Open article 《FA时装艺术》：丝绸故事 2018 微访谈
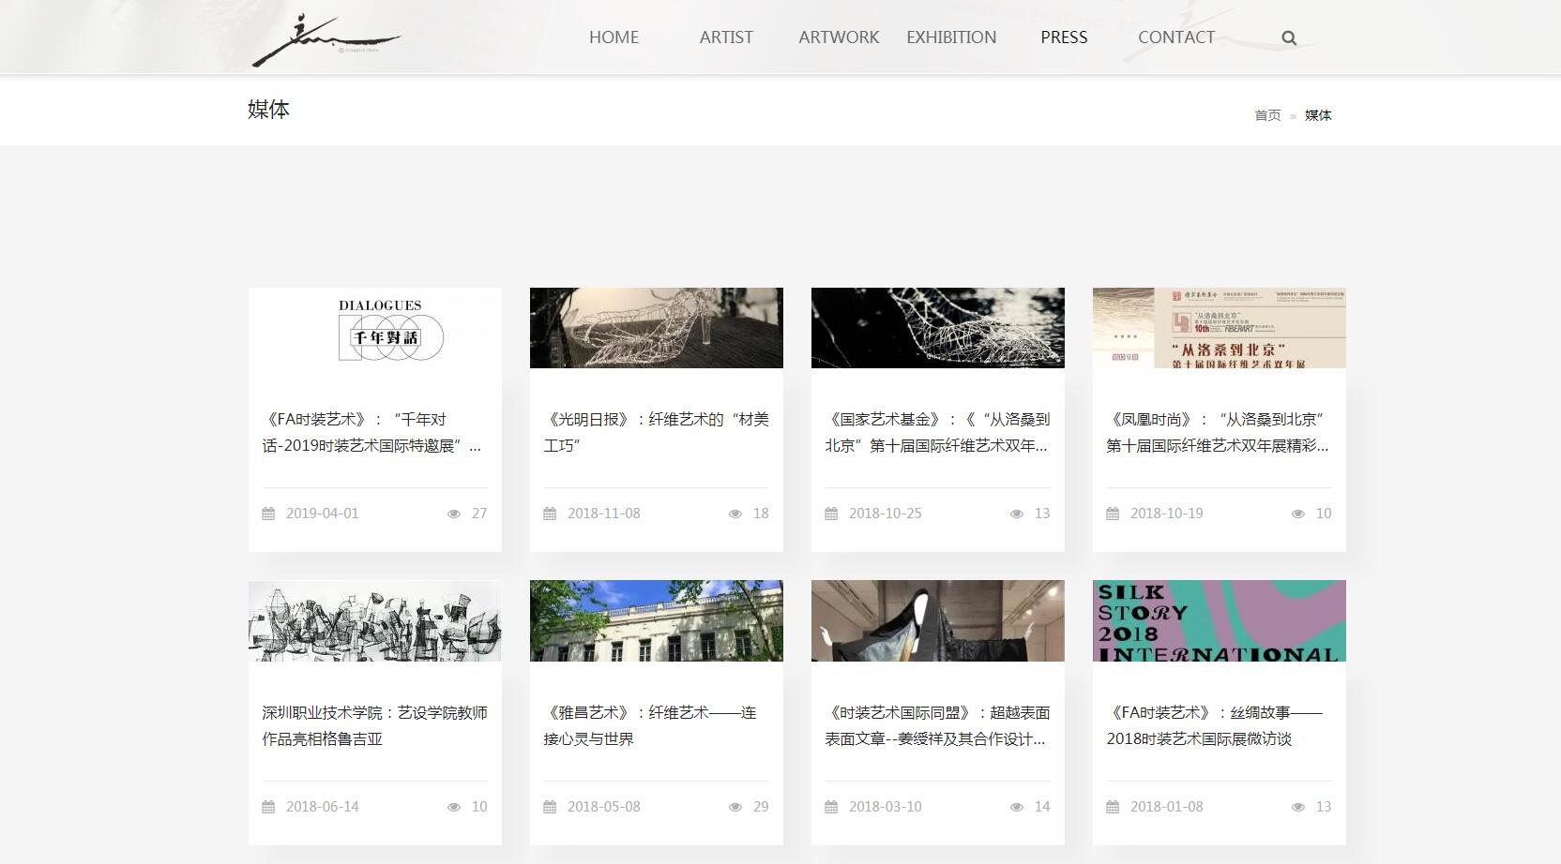 tap(1215, 726)
